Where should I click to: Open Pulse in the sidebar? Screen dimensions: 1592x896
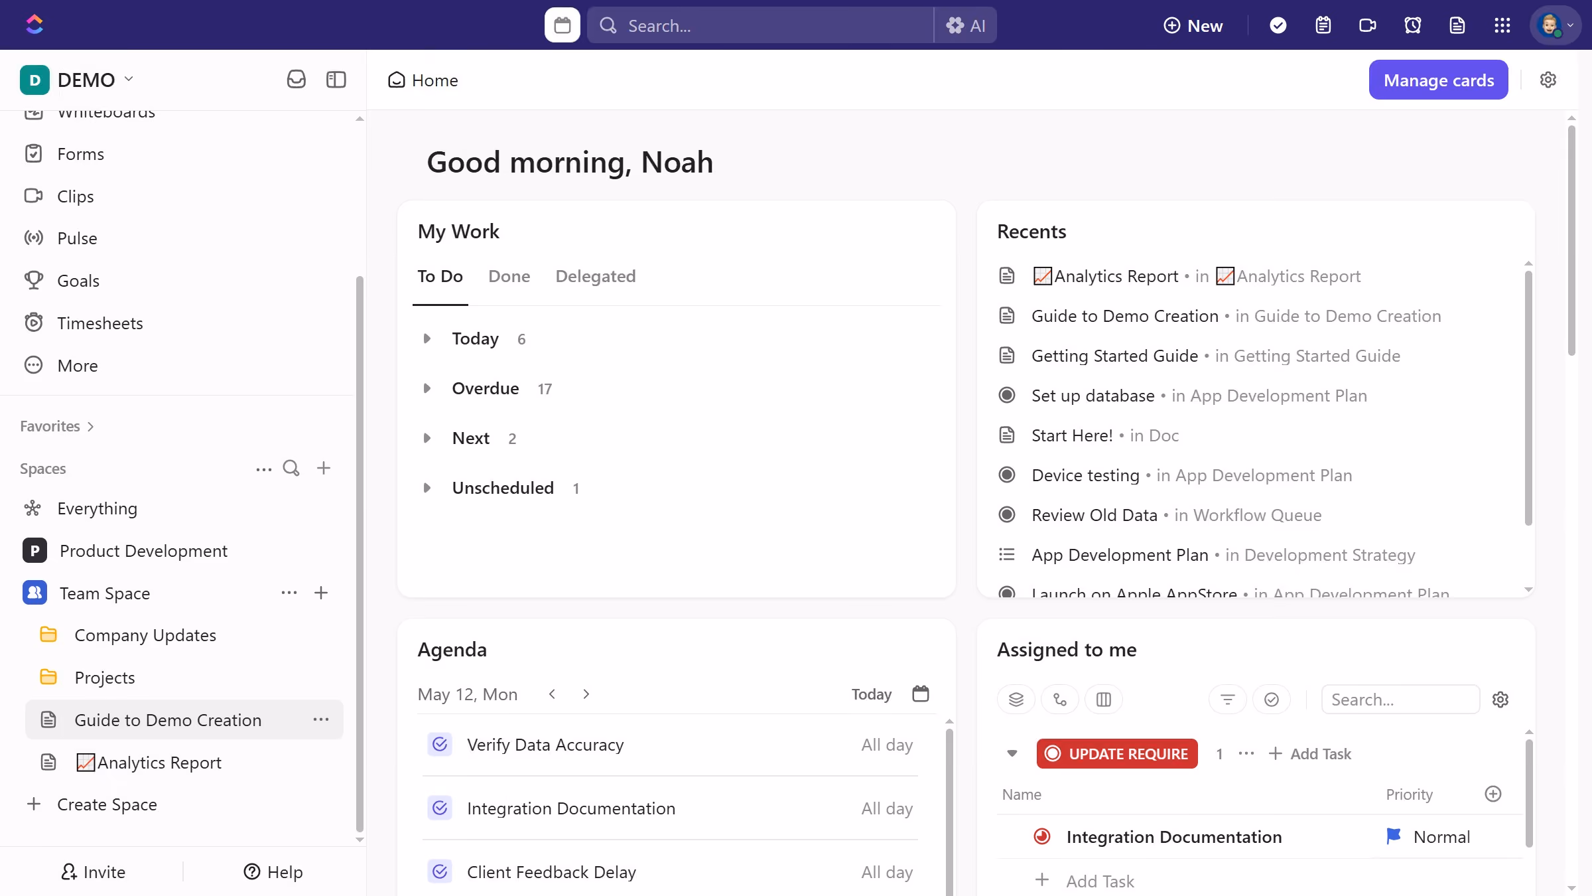pyautogui.click(x=76, y=238)
